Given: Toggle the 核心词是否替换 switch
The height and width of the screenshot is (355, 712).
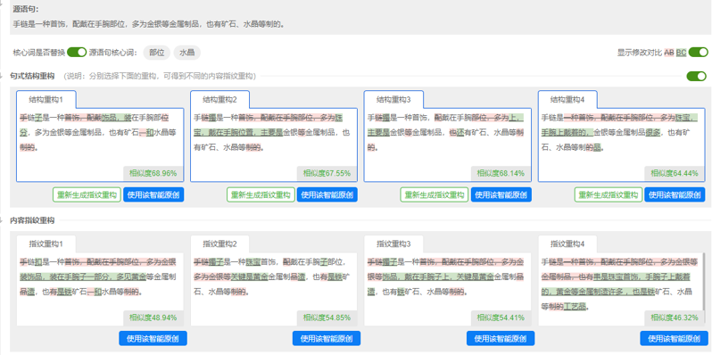Looking at the screenshot, I should tap(77, 53).
